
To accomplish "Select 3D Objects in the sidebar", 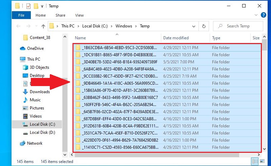I will pos(39,67).
